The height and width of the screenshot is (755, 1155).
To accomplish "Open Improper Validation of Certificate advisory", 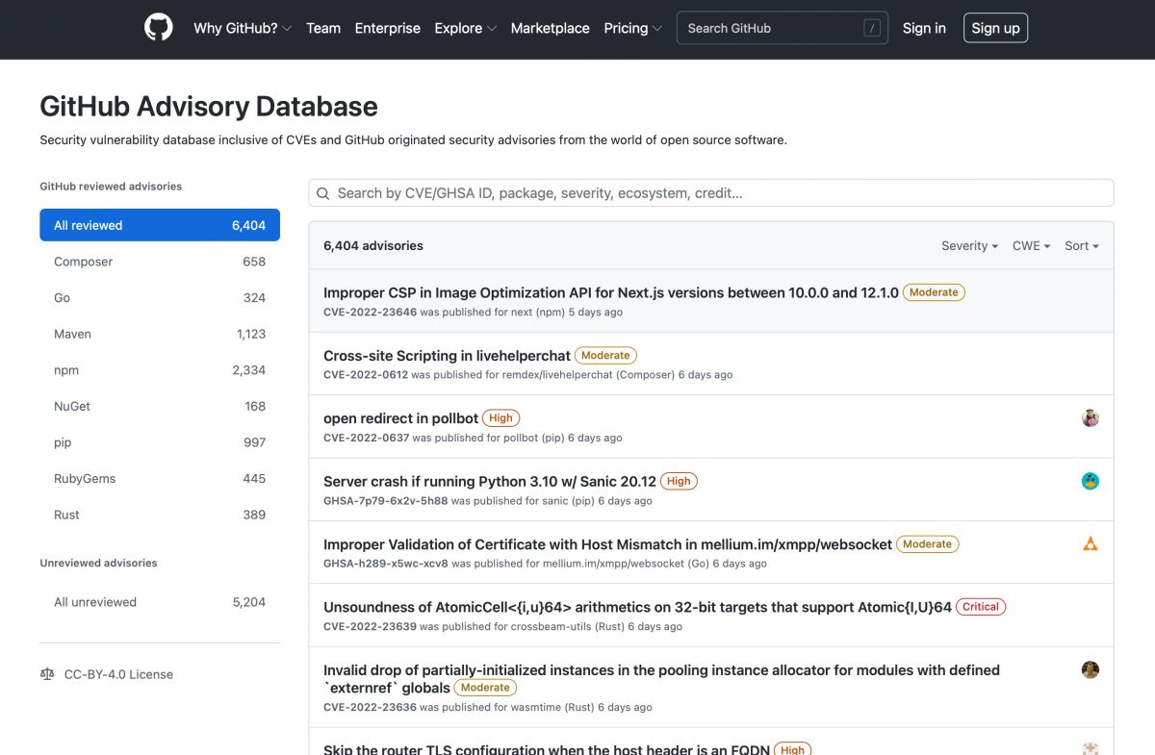I will pyautogui.click(x=608, y=544).
